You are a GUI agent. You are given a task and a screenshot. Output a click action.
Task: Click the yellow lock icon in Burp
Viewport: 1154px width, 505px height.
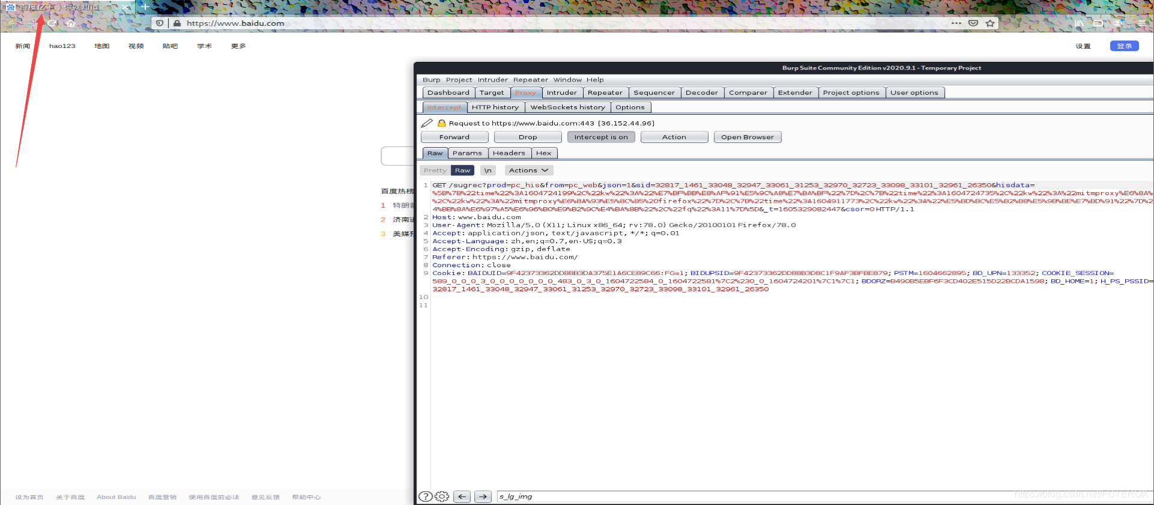442,123
